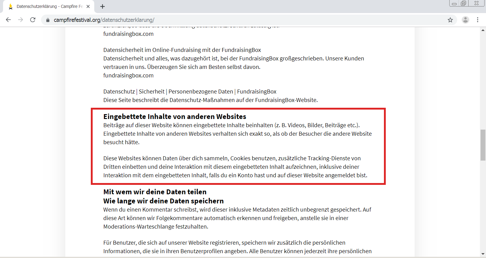486x258 pixels.
Task: Click second fundraisingbox.com line below 'selbst davon'
Action: 128,76
